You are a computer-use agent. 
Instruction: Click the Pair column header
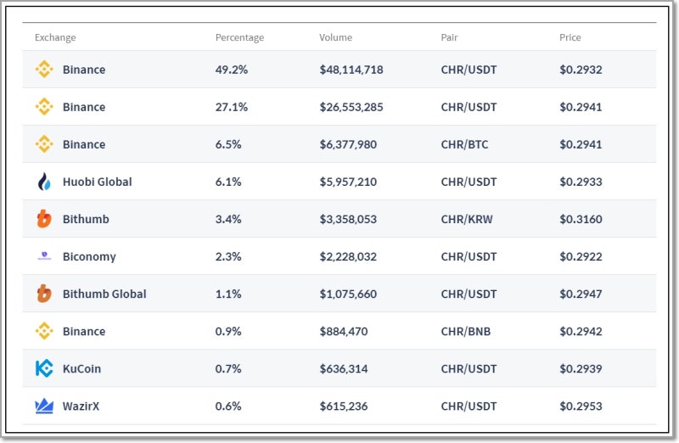click(x=449, y=37)
